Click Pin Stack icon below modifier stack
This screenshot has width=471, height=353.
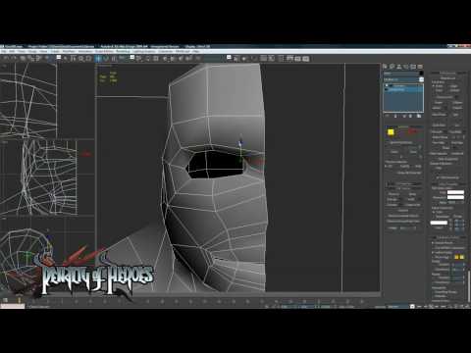point(387,116)
